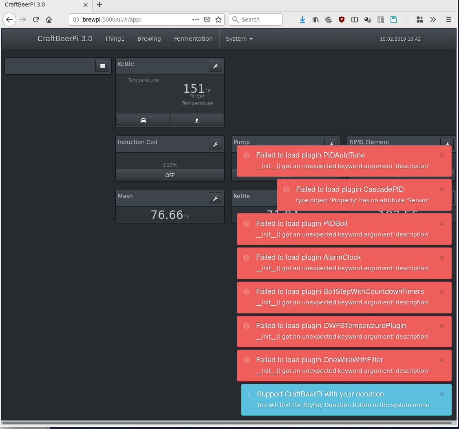The width and height of the screenshot is (459, 429).
Task: Click the Kettle 151 °F target temperature
Action: point(197,89)
